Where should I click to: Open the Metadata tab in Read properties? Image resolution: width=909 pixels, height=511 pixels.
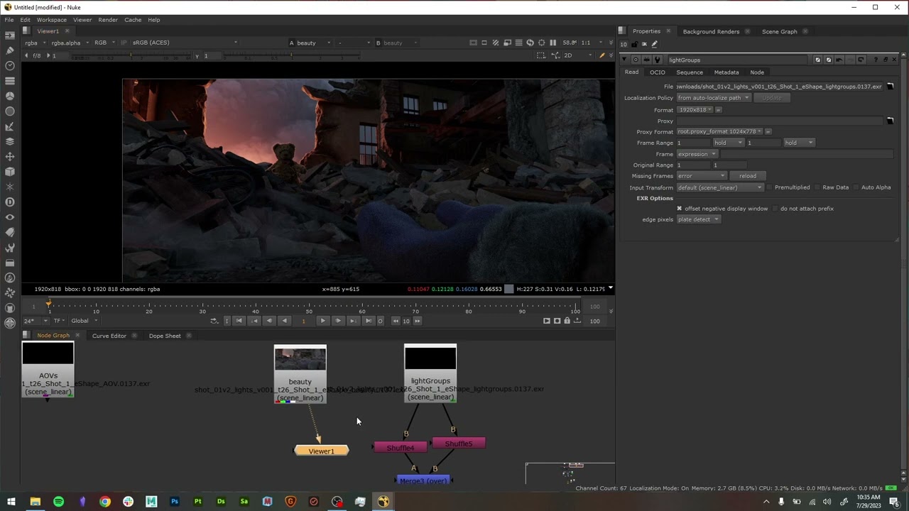pos(726,72)
